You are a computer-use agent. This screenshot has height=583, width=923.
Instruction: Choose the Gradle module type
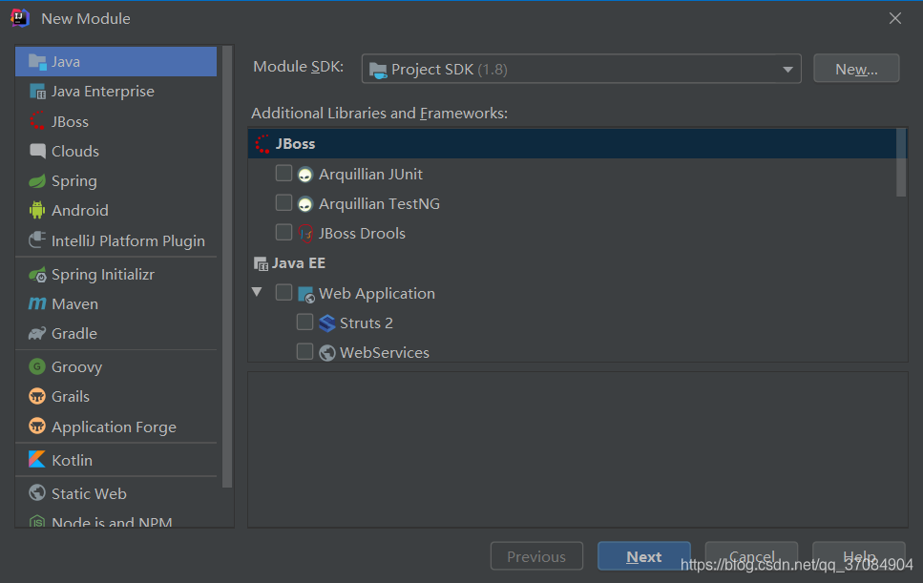[115, 334]
